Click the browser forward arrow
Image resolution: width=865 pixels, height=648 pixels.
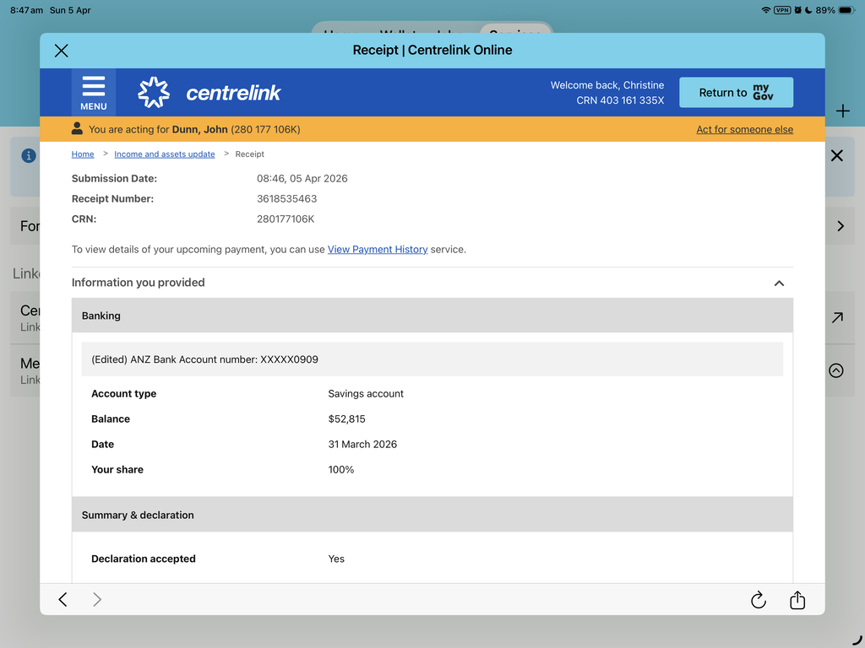coord(97,600)
